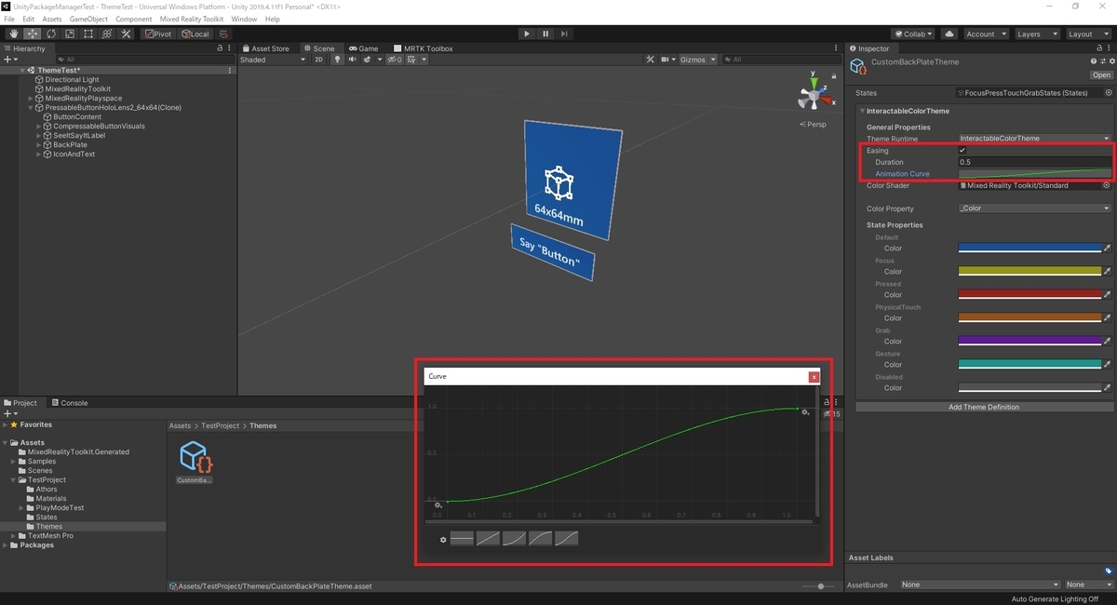The image size is (1117, 605).
Task: Toggle scene audio speaker icon
Action: coord(353,60)
